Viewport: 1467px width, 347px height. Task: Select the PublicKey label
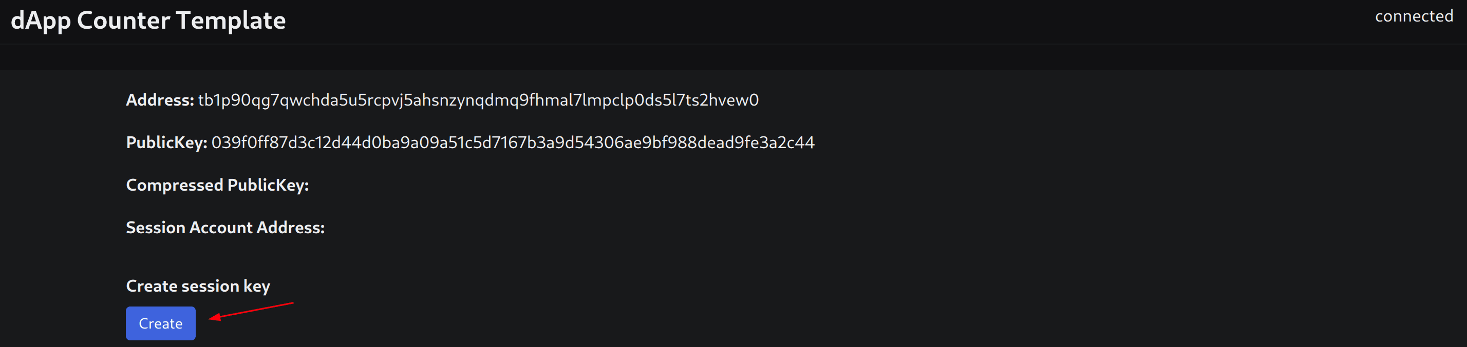(x=167, y=142)
